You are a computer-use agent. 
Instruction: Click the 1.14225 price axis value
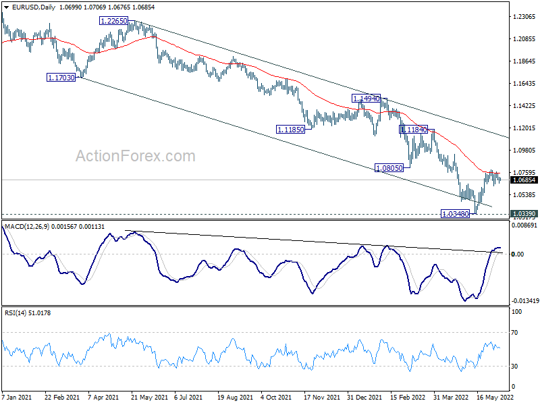click(524, 106)
